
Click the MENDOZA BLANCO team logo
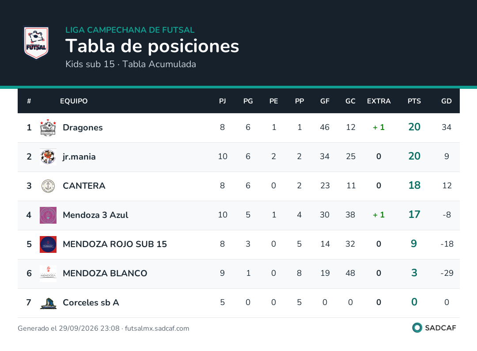[48, 273]
